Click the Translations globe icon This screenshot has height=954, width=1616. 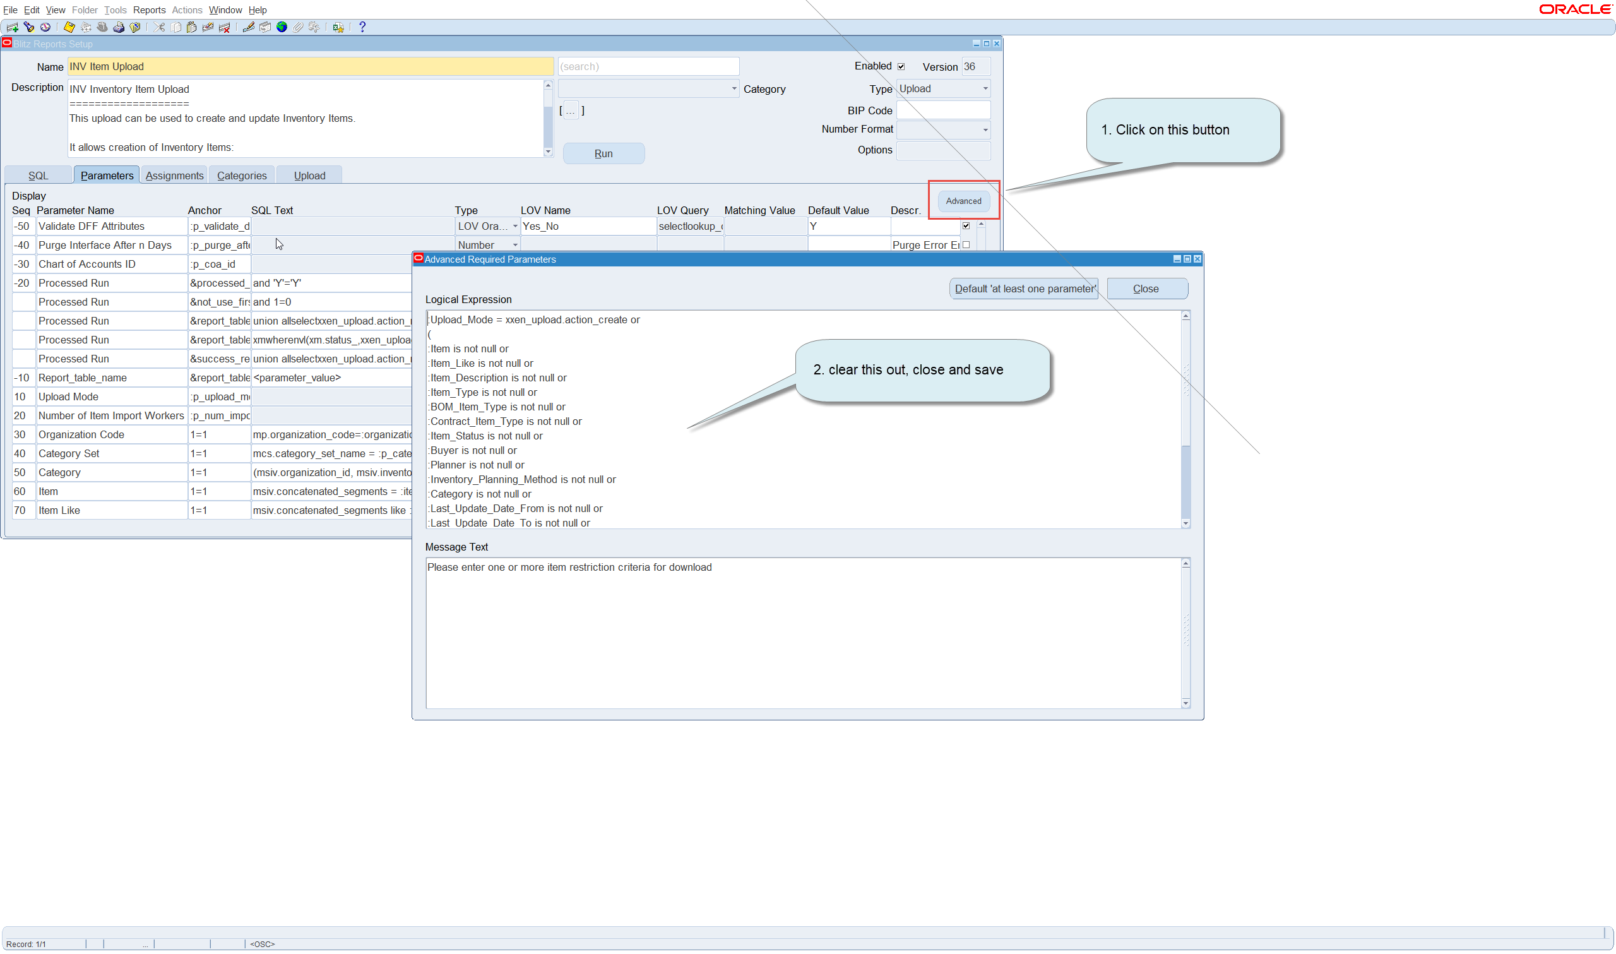click(282, 27)
